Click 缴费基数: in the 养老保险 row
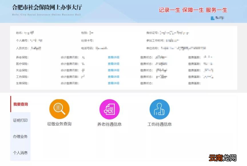Image resolution: width=247 pixels, height=166 pixels. click(x=194, y=57)
